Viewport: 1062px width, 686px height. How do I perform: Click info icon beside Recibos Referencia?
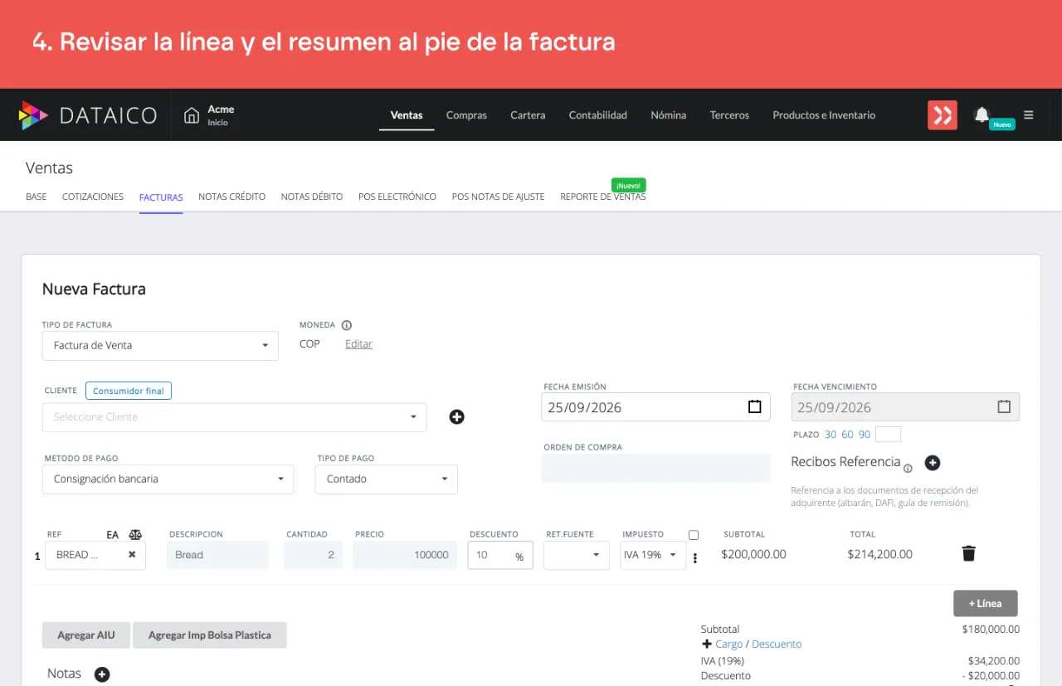point(908,468)
